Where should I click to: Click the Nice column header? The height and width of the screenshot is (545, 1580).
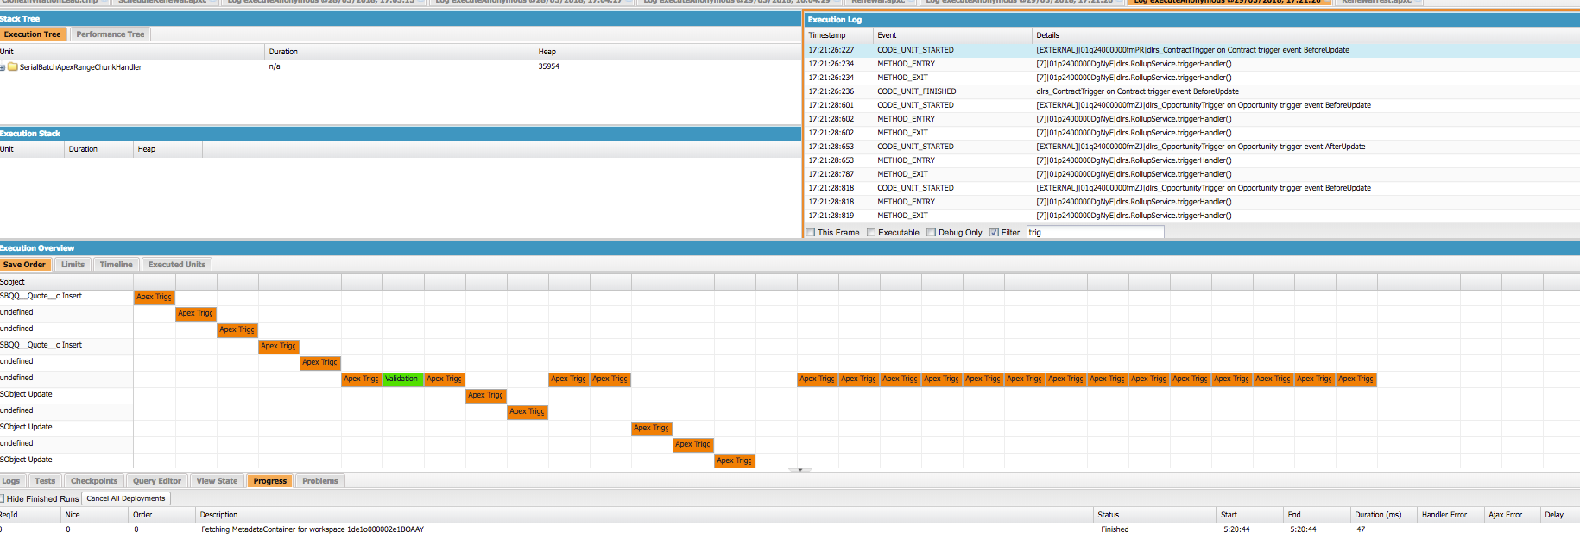pos(95,515)
